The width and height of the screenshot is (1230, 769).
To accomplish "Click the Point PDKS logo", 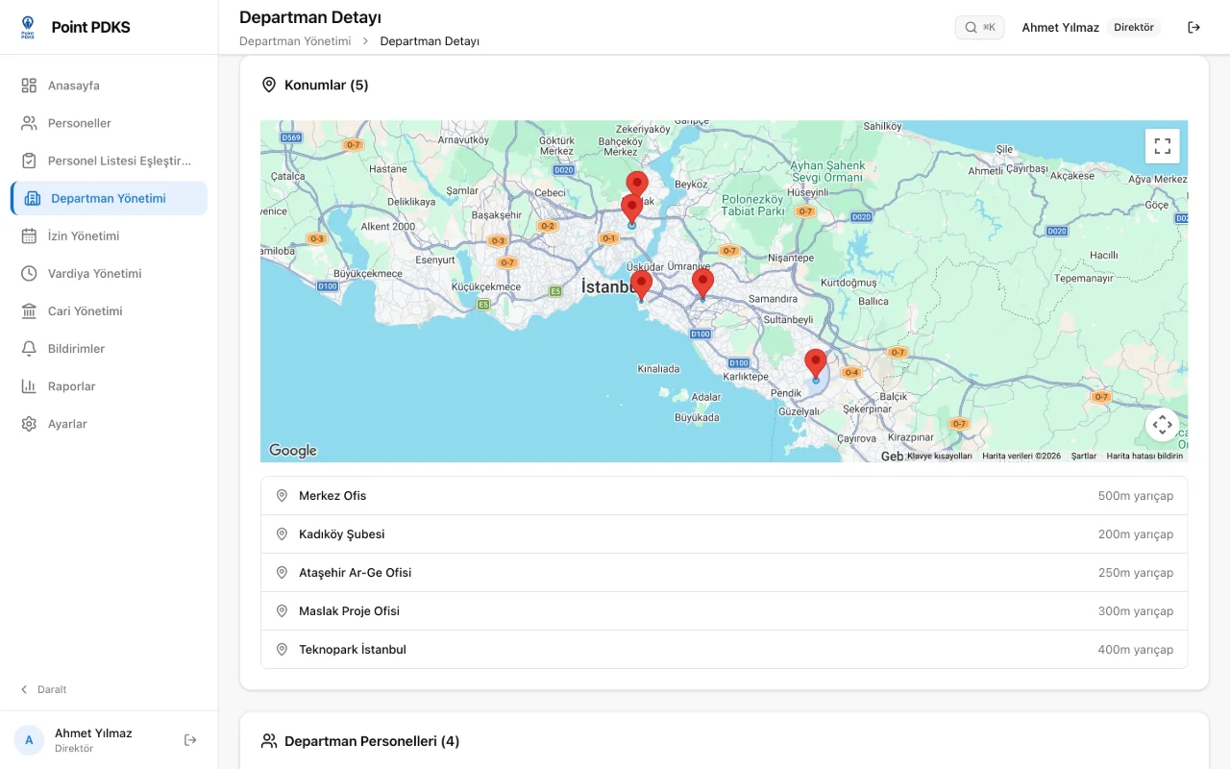I will 28,27.
